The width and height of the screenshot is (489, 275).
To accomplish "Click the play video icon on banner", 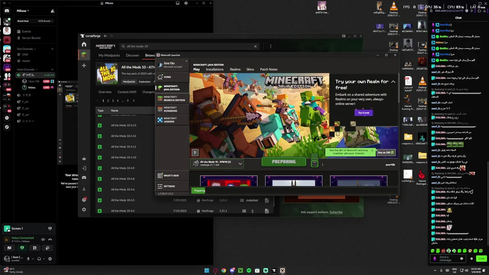I will coord(195,152).
